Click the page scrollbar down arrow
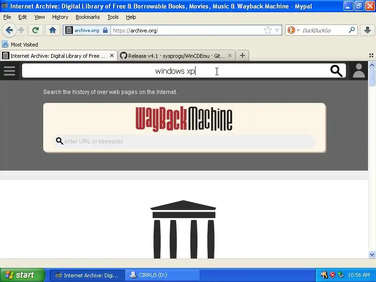 coord(372,255)
